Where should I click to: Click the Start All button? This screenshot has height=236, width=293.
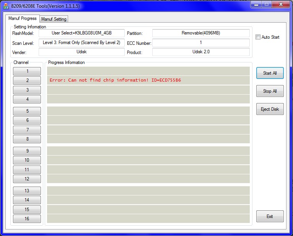click(270, 73)
